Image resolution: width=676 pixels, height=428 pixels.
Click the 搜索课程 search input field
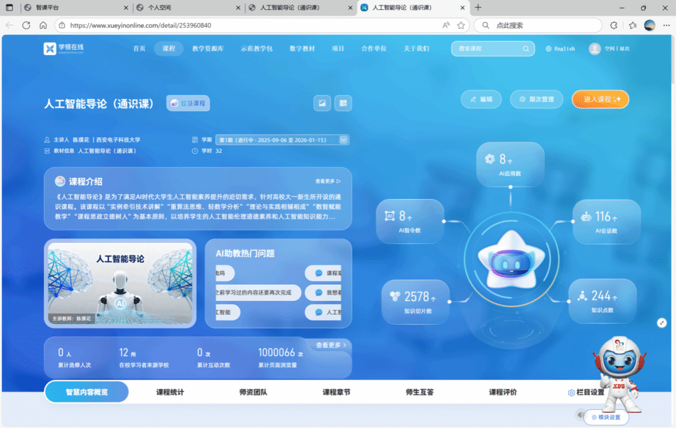pyautogui.click(x=487, y=49)
